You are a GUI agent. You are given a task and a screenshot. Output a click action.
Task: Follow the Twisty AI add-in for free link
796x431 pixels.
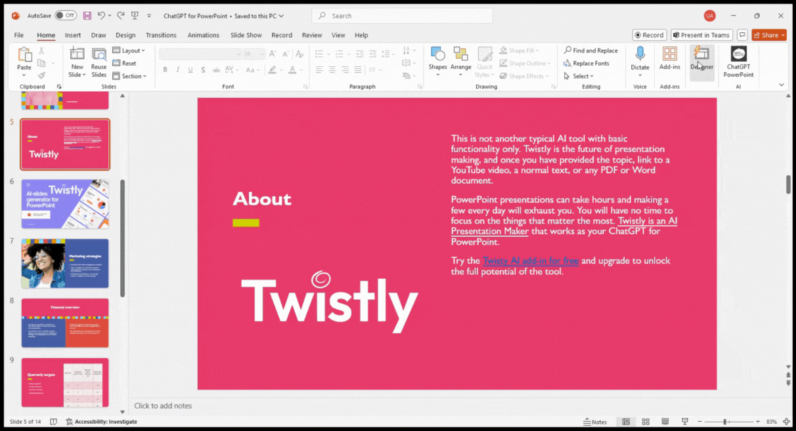(x=531, y=260)
